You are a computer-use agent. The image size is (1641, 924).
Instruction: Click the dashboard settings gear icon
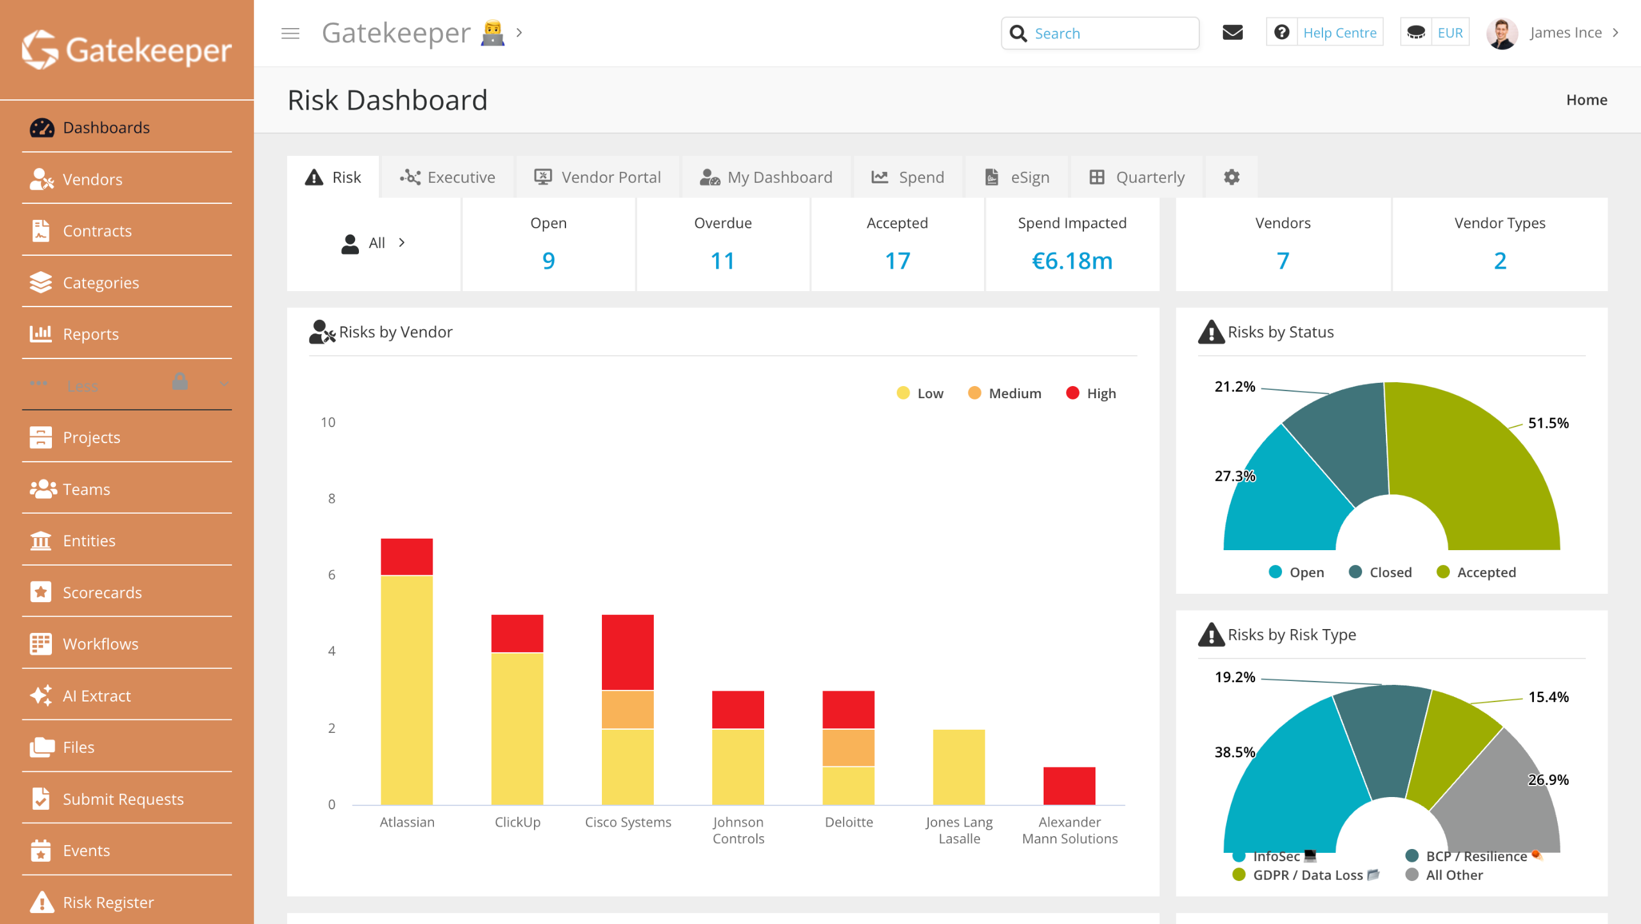[1231, 177]
